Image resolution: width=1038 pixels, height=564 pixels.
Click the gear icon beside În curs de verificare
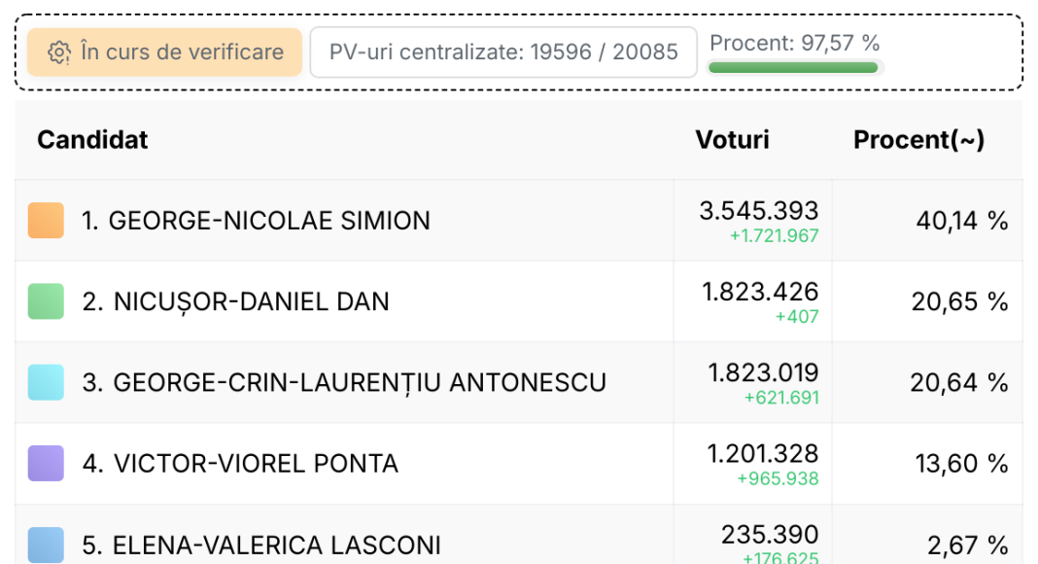point(59,53)
